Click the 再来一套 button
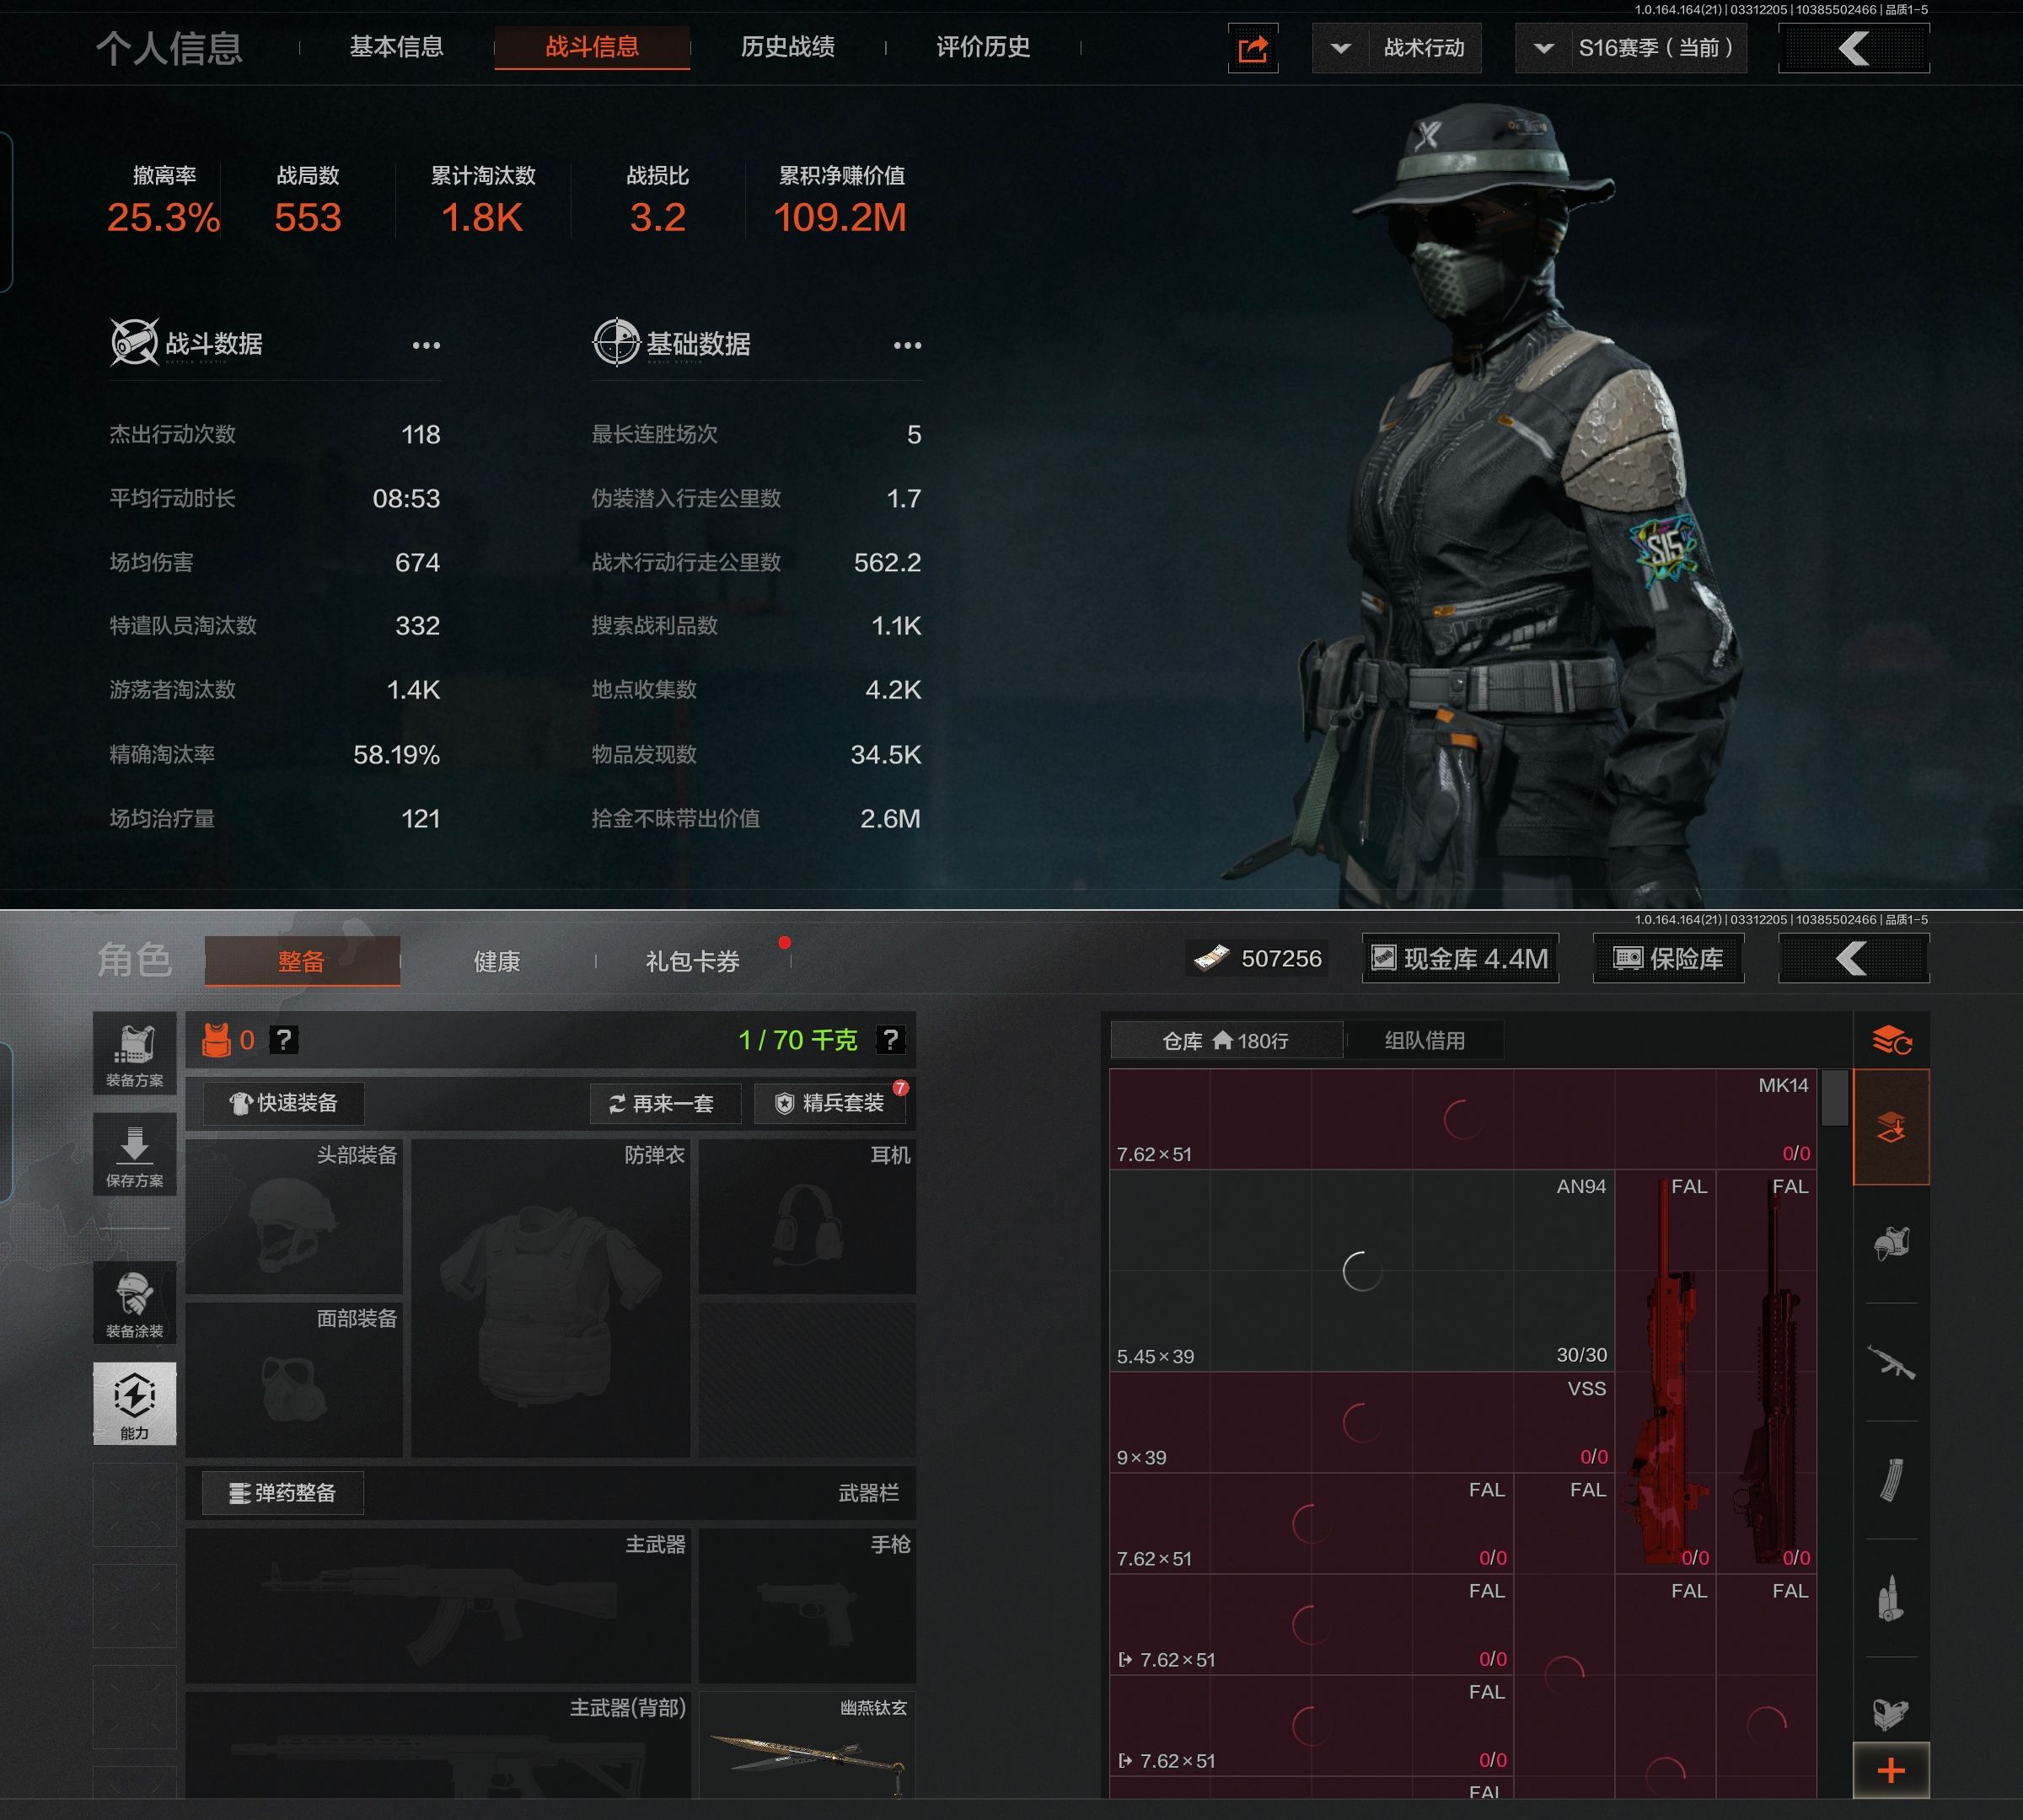The image size is (2023, 1820). point(664,1103)
